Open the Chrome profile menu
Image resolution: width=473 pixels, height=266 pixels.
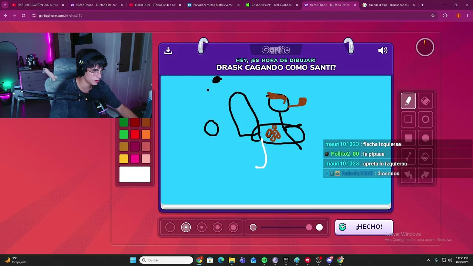click(x=458, y=16)
